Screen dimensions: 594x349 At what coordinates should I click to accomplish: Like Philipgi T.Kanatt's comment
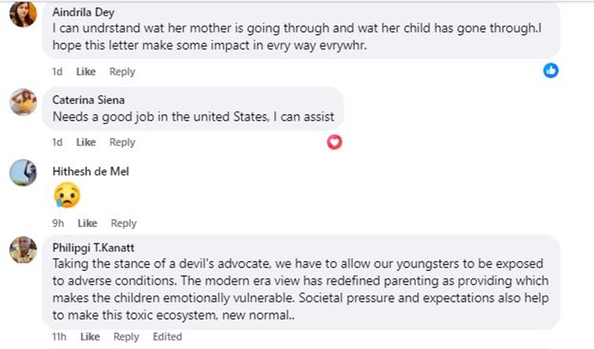click(x=89, y=336)
